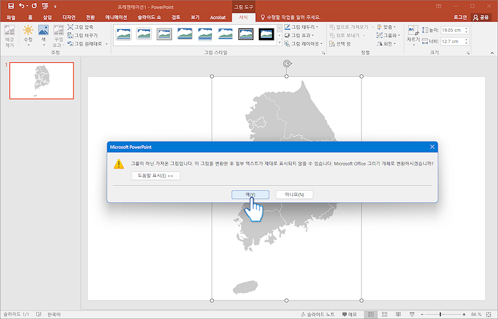Click the 자르기 (Crop) icon
Screen dimensions: 498x319
413,31
